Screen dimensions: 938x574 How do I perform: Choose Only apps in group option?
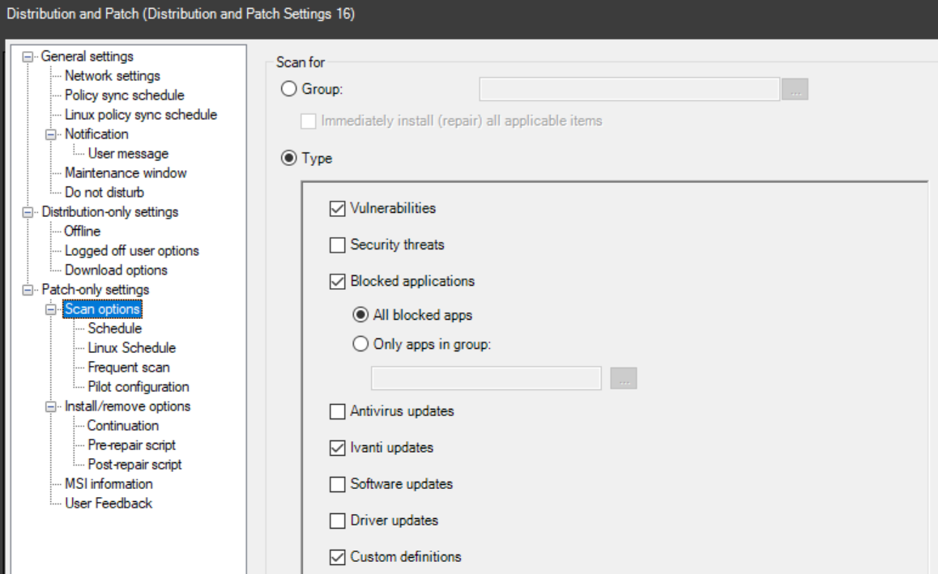click(x=361, y=343)
